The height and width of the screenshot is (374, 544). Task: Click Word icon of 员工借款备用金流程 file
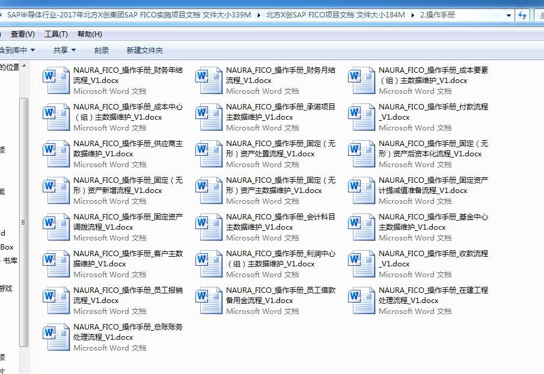[209, 301]
